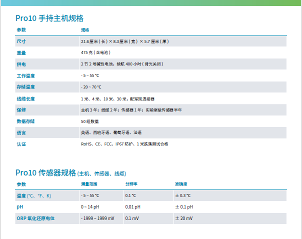The width and height of the screenshot is (302, 239).
Task: Select the ORP accuracy '± 20 mV'
Action: point(183,218)
